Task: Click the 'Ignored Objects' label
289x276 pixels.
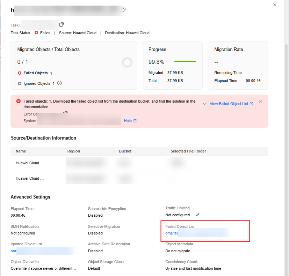Action: (x=37, y=83)
